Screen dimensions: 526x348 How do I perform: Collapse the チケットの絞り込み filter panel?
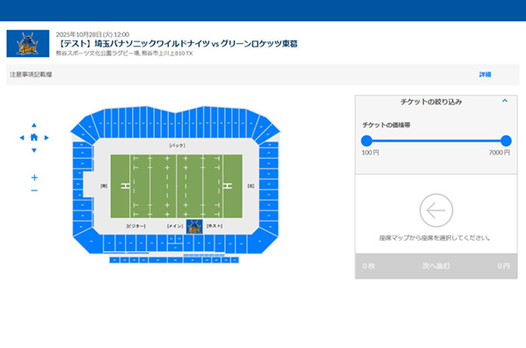click(505, 101)
